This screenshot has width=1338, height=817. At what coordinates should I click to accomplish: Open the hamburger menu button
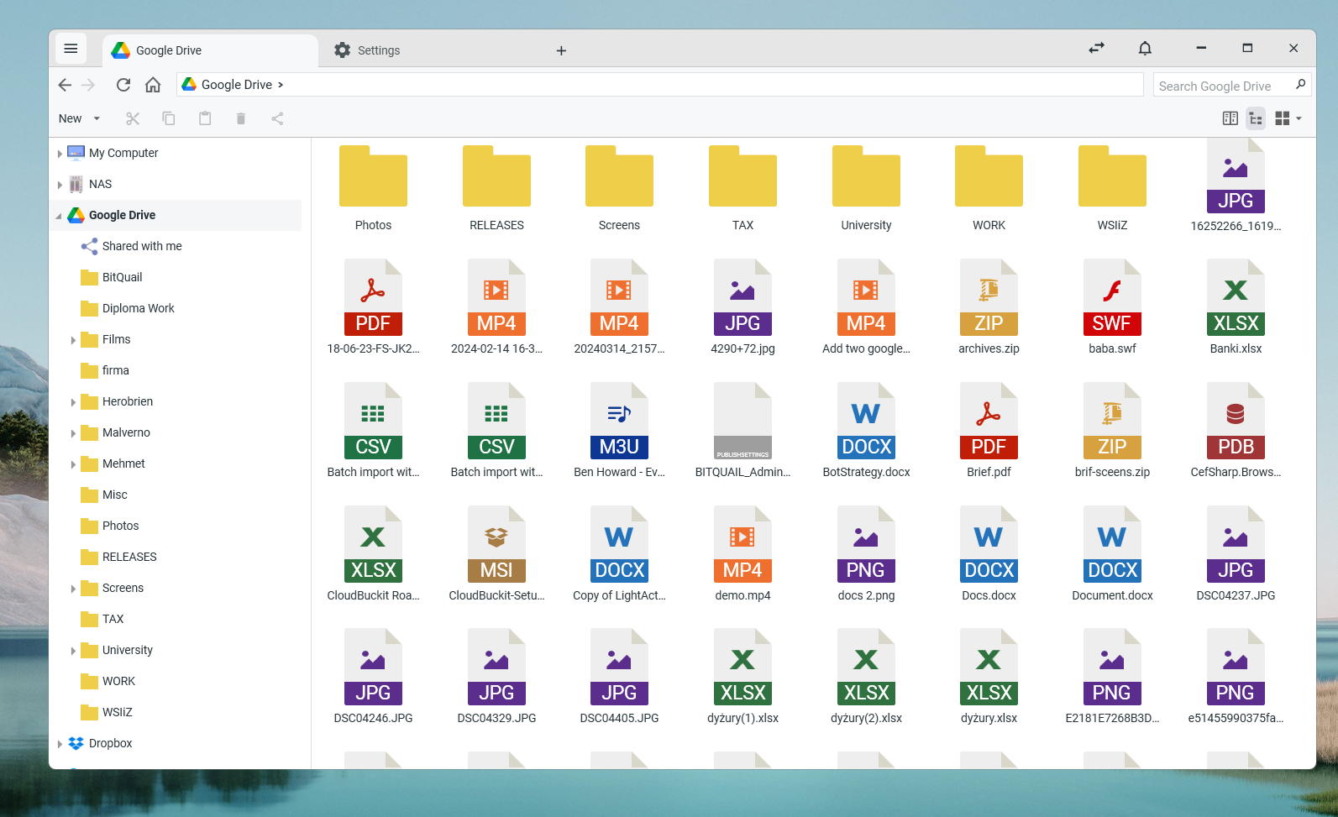coord(71,49)
